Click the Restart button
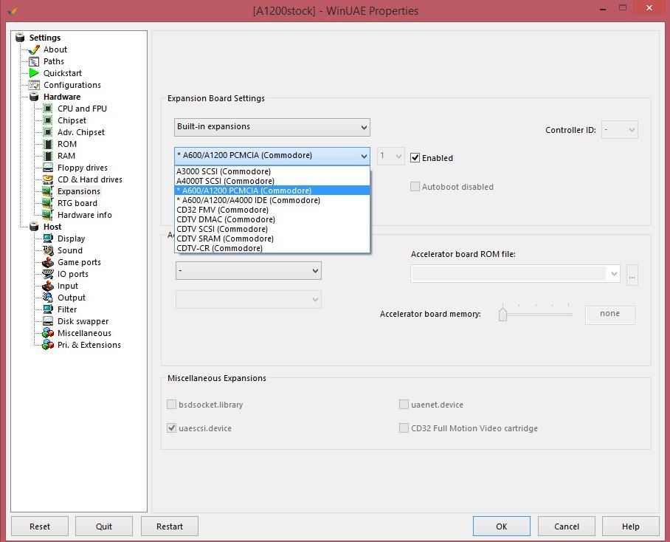 170,526
